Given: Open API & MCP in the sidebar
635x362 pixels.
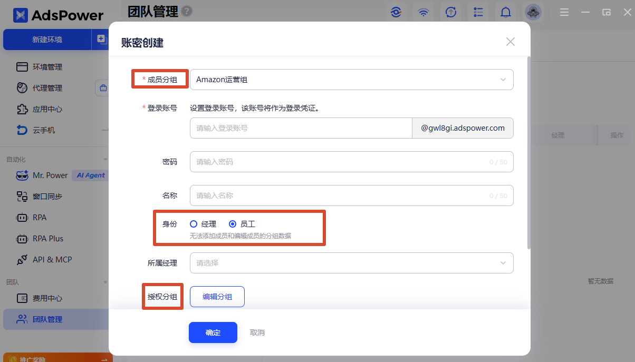Looking at the screenshot, I should click(52, 260).
